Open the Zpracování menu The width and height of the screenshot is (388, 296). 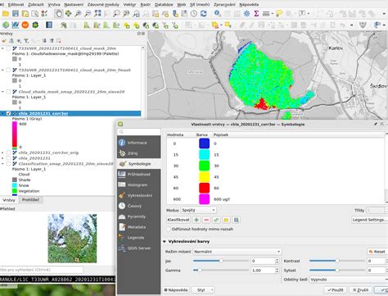point(224,5)
